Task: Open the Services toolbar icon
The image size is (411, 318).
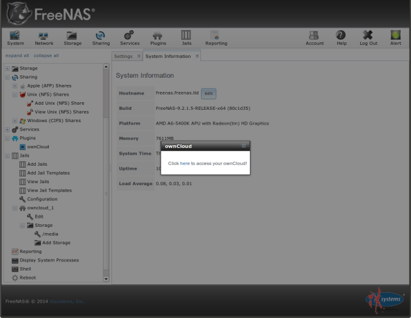Action: (x=129, y=35)
